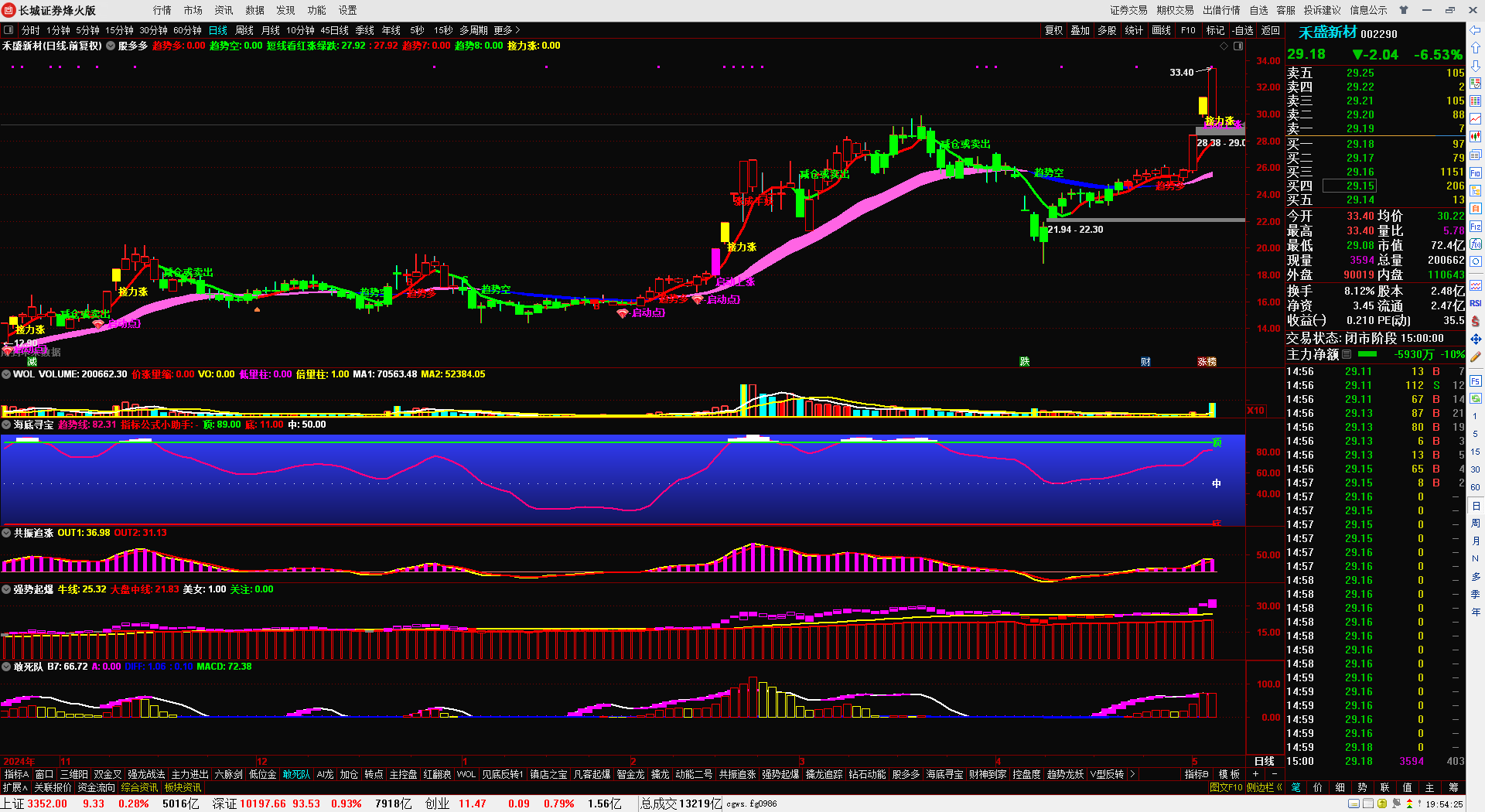
Task: Switch to daily period 日 in right strip
Action: [1476, 506]
